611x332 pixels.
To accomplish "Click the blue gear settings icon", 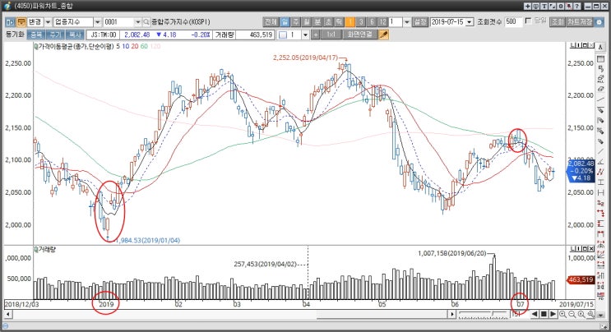I will pos(599,22).
